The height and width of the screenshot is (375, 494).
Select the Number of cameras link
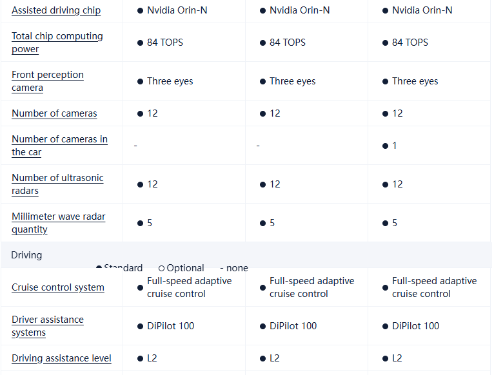coord(54,113)
